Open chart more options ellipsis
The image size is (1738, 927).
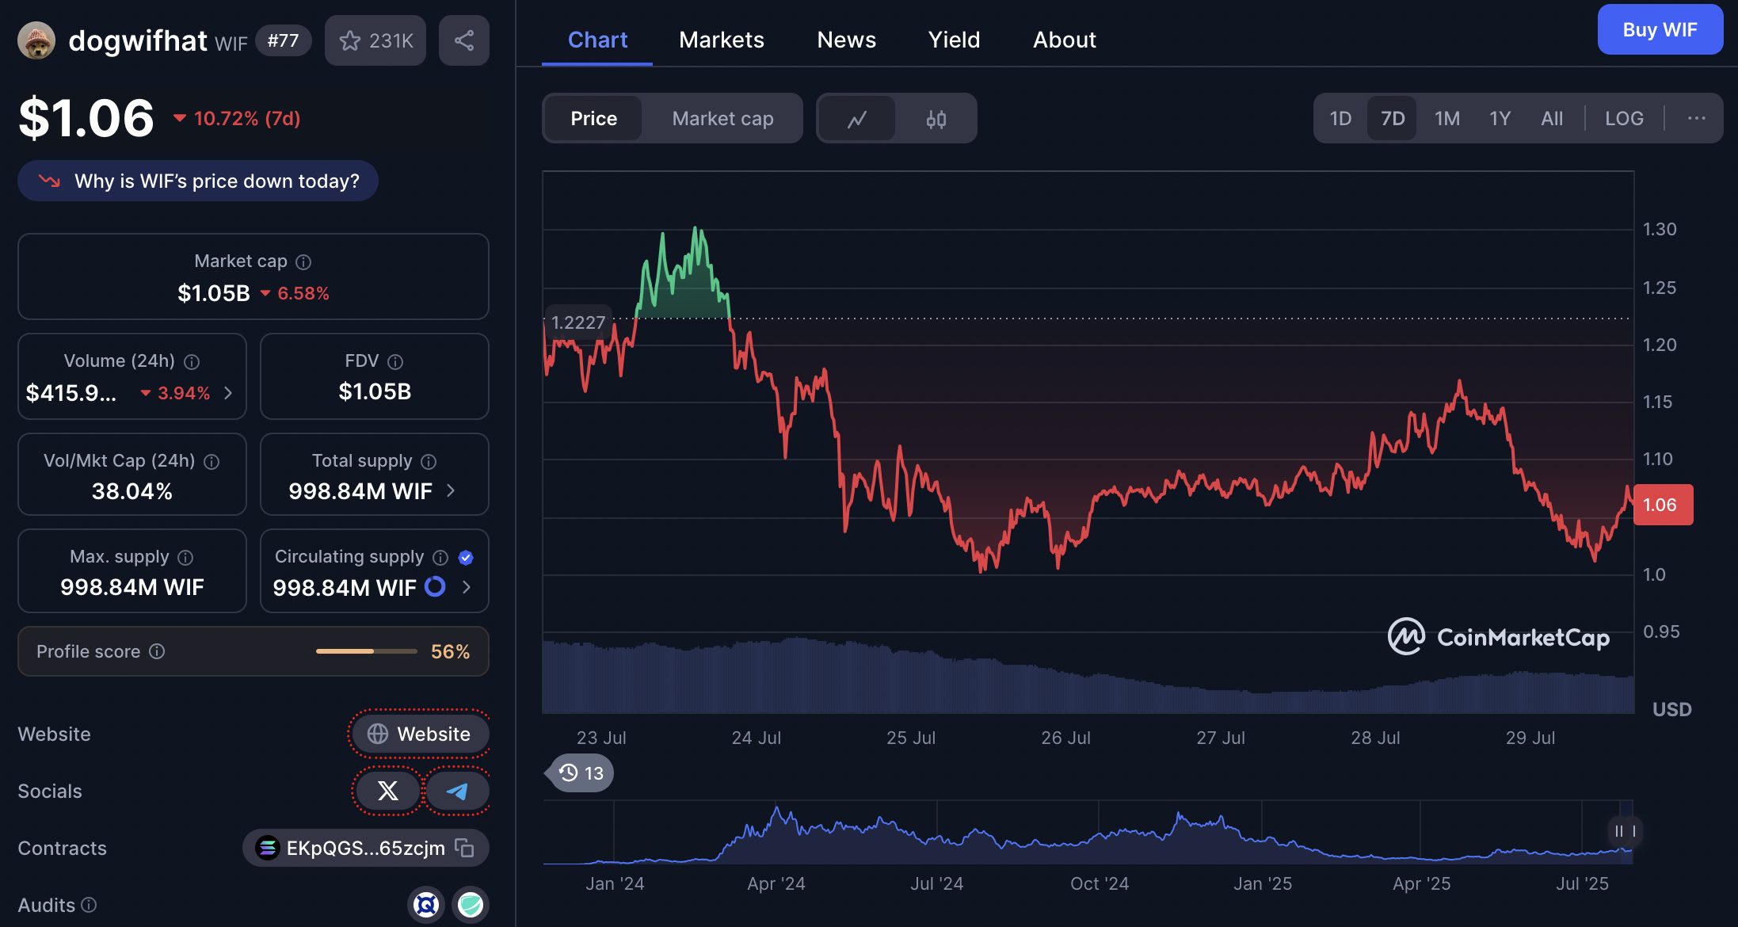tap(1697, 118)
